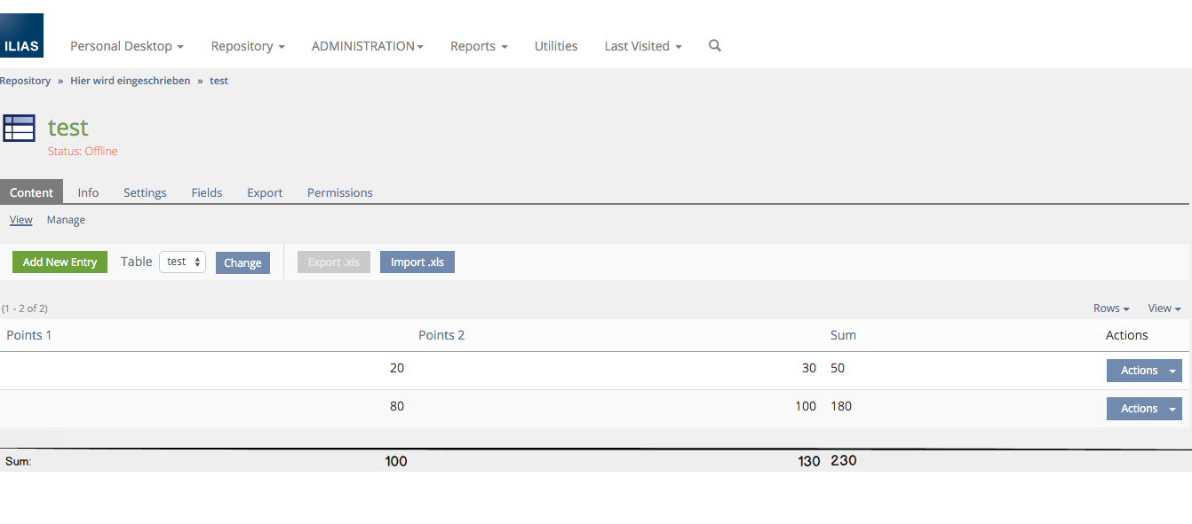
Task: Click the data collection table icon
Action: tap(19, 129)
